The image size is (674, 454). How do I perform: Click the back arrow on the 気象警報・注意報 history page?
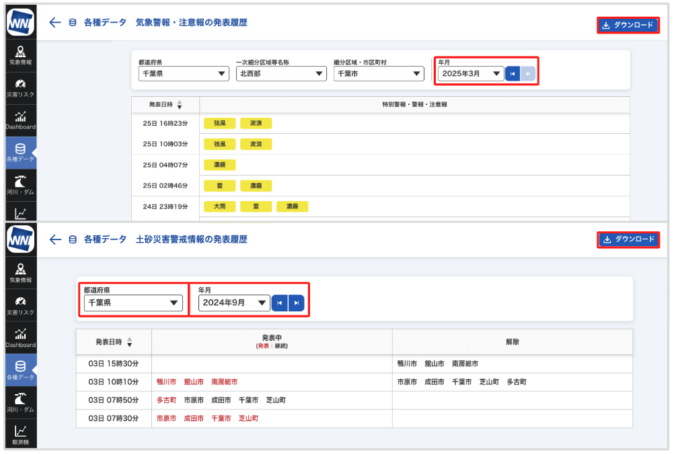(x=55, y=23)
